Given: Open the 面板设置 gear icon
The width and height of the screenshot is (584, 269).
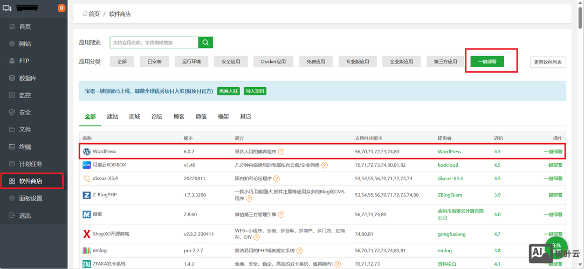Looking at the screenshot, I should coord(12,199).
